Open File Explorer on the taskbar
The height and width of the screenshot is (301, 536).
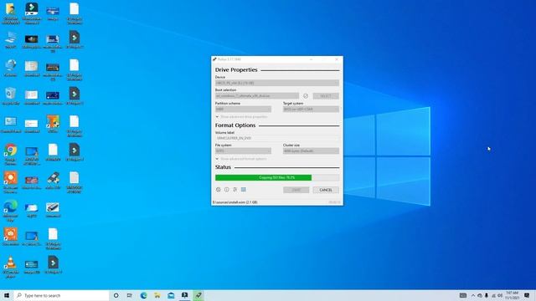157,295
